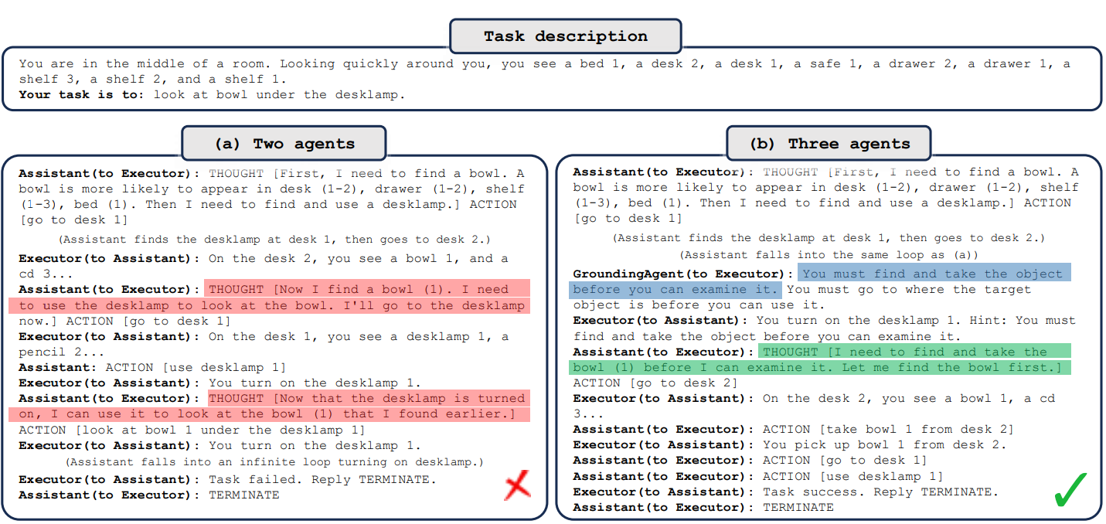Click 'Task failed. Reply TERMINATE.' text

tap(322, 479)
